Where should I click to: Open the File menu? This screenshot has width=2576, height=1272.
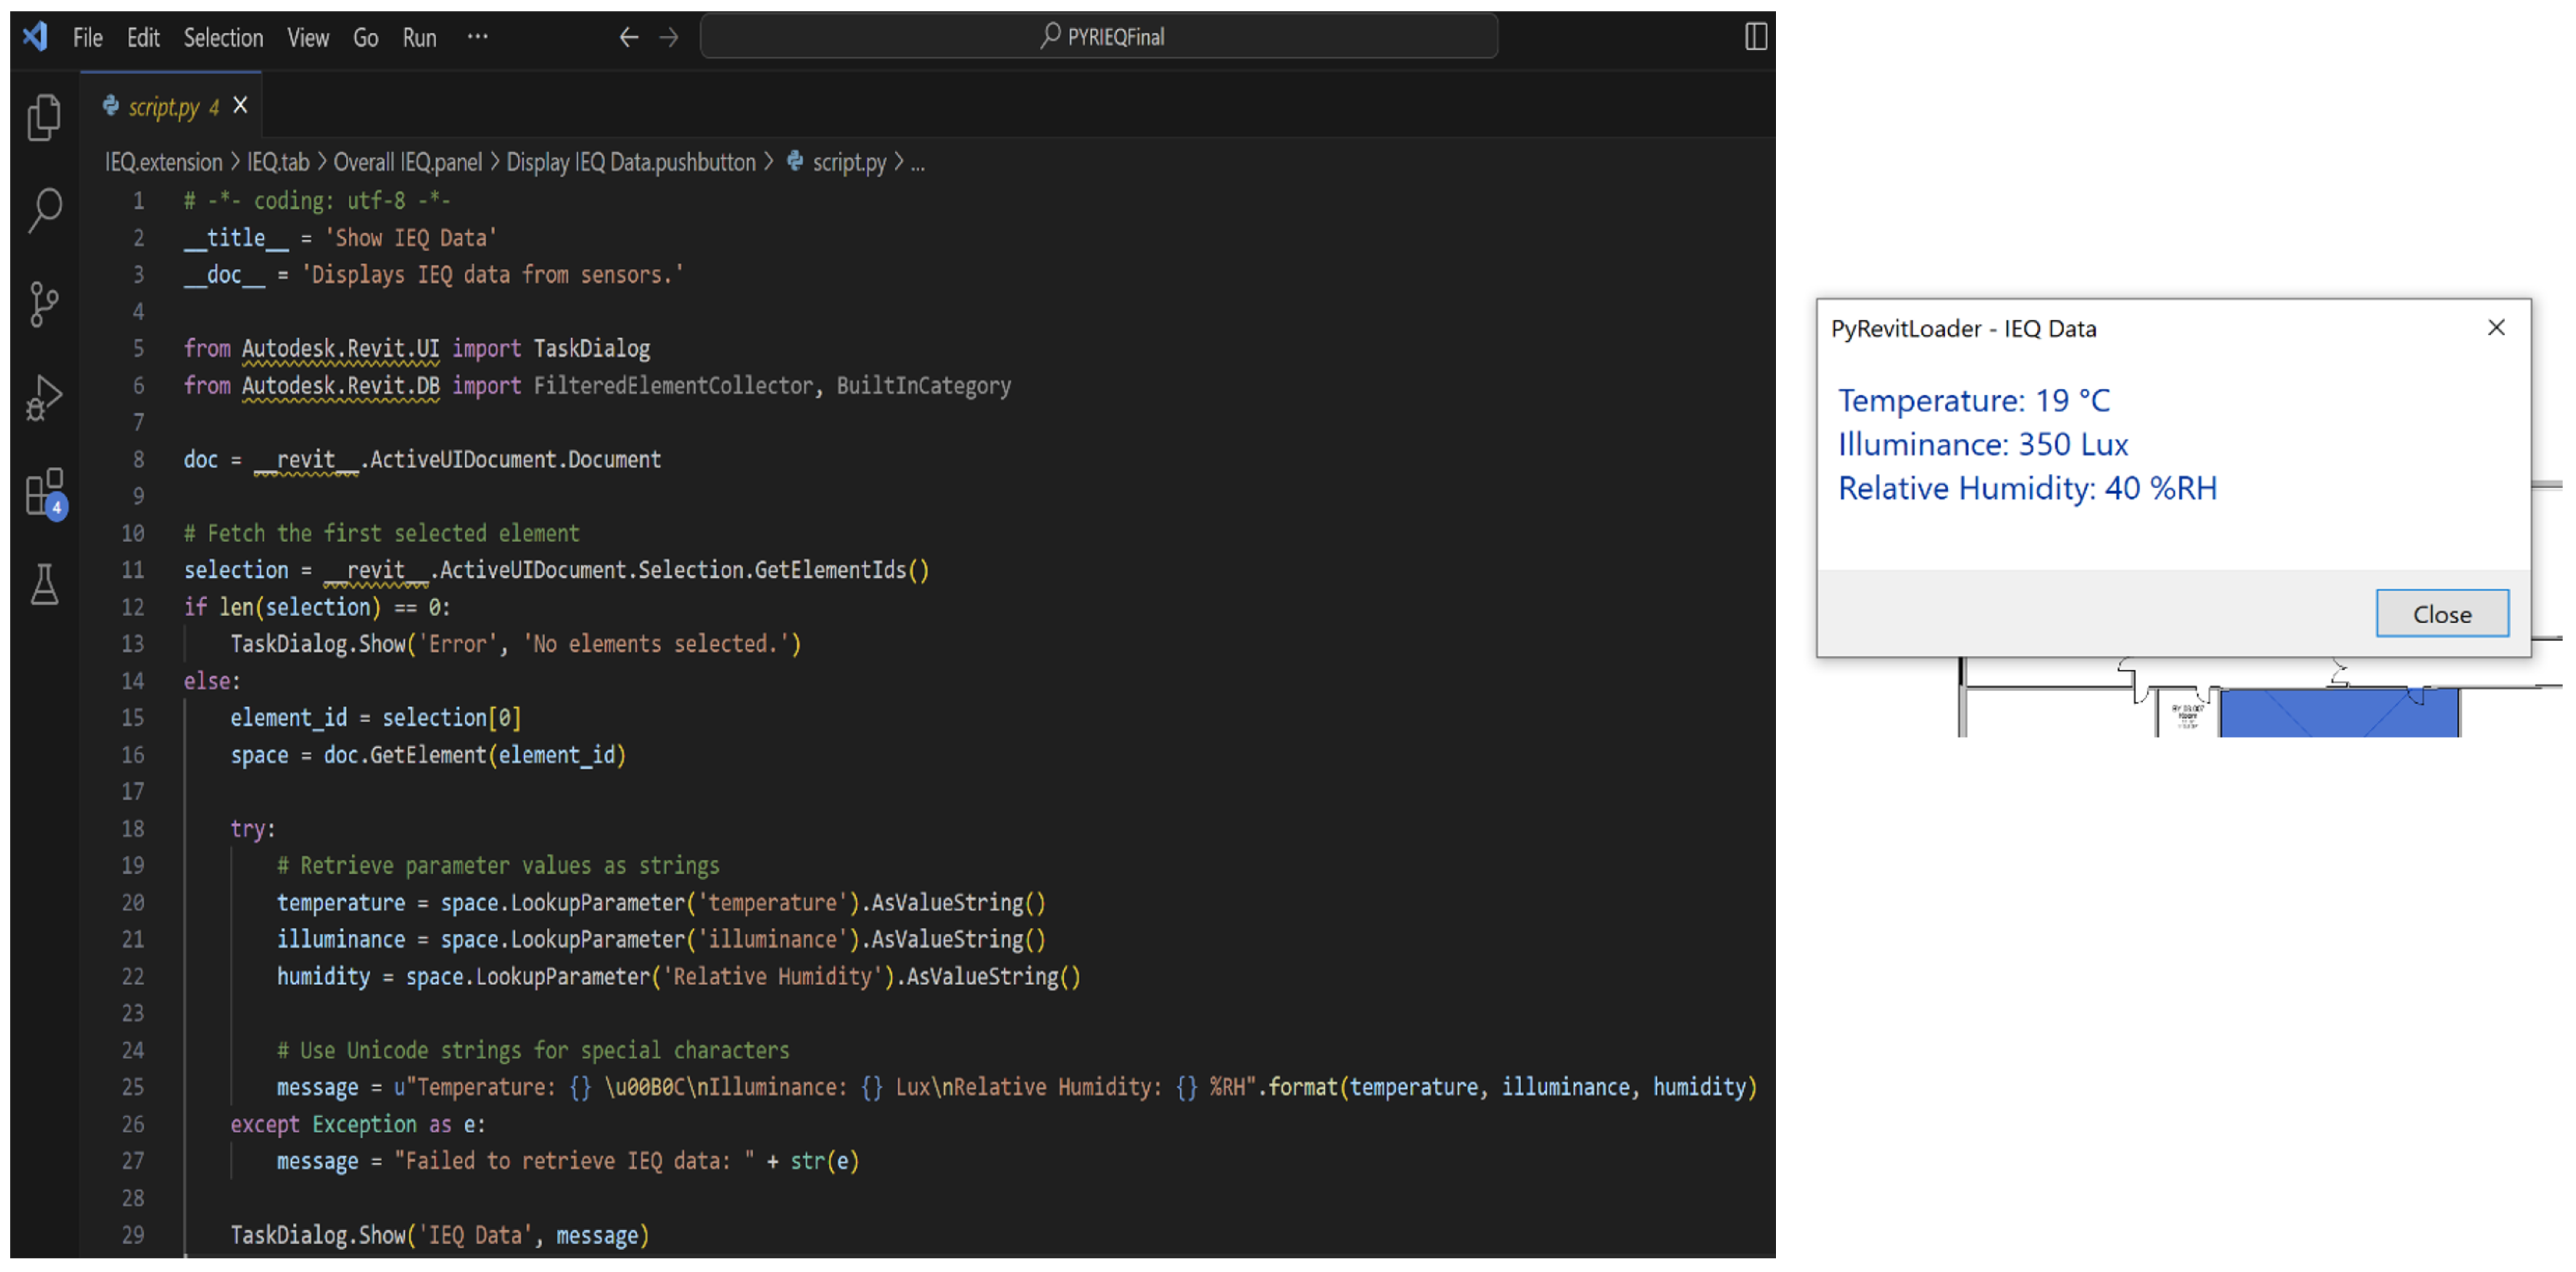pos(88,38)
